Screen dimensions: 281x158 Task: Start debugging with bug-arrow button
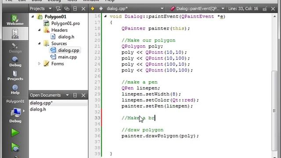pos(15,147)
